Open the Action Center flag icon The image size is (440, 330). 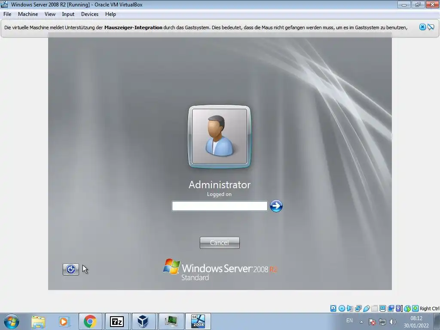click(372, 322)
